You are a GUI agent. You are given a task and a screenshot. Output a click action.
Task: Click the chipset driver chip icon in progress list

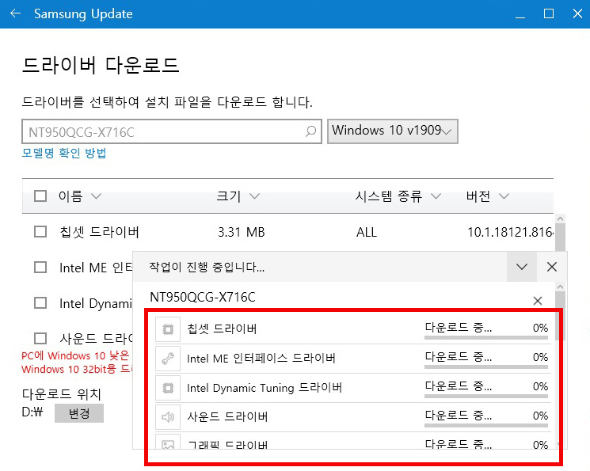(x=168, y=329)
